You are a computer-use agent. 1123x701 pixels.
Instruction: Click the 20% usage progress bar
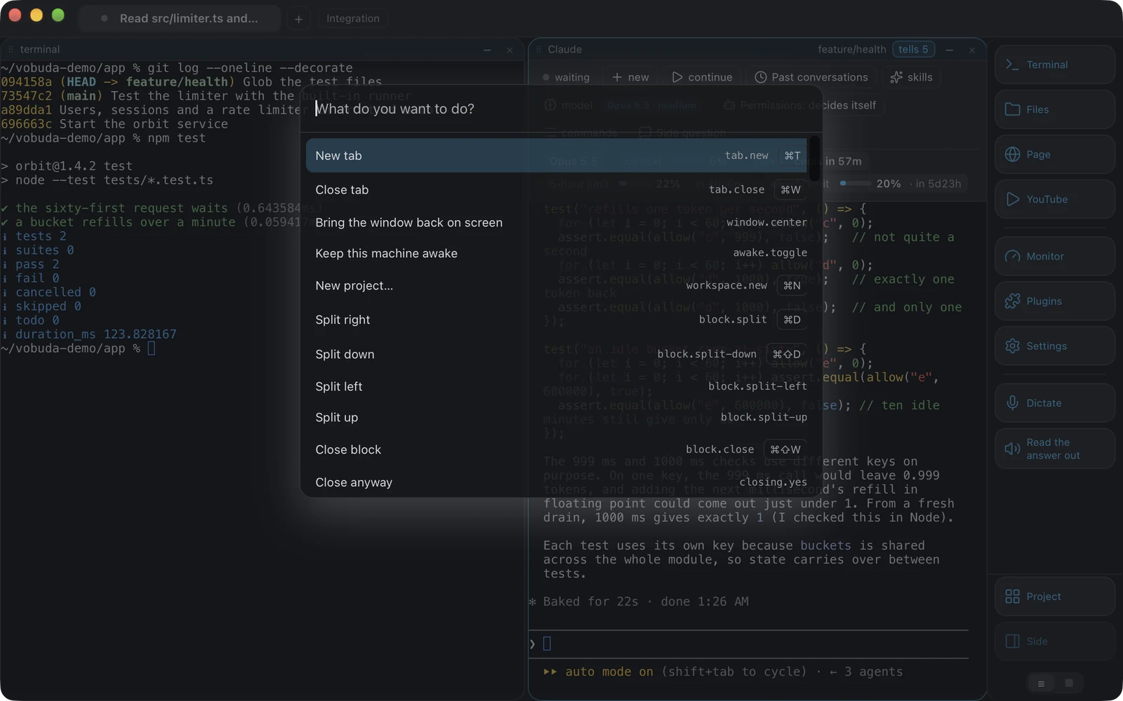tap(854, 184)
